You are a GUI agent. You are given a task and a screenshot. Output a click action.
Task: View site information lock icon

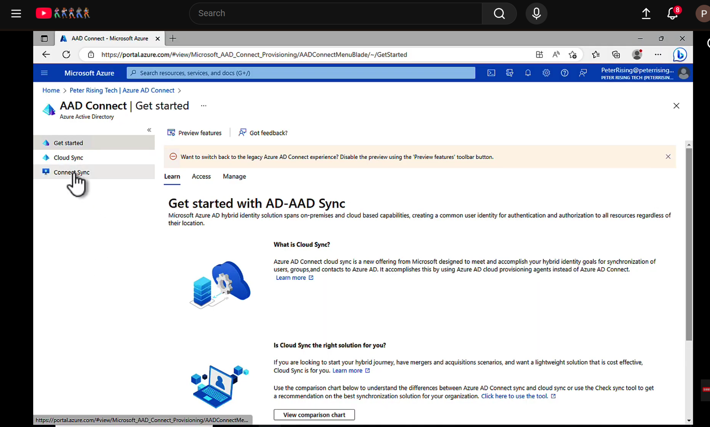click(x=91, y=55)
